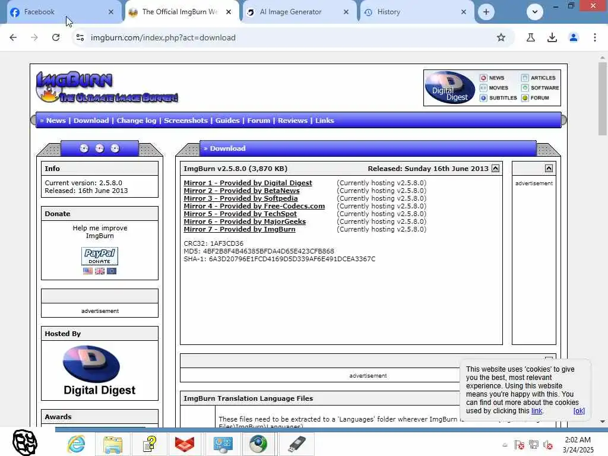Screen dimensions: 608x456
Task: Open Screenshots in the navigation bar
Action: click(x=186, y=121)
